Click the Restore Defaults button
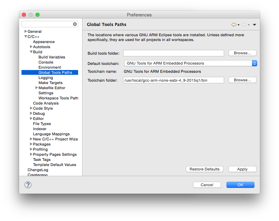The width and height of the screenshot is (279, 221). click(x=205, y=169)
